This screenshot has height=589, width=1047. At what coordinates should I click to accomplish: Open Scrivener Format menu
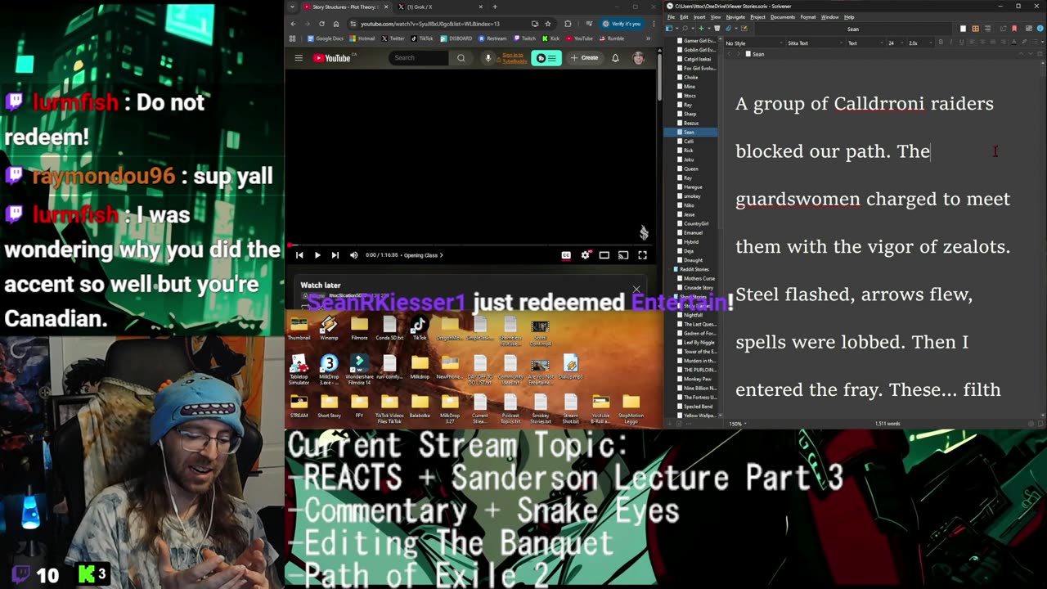[x=807, y=17]
